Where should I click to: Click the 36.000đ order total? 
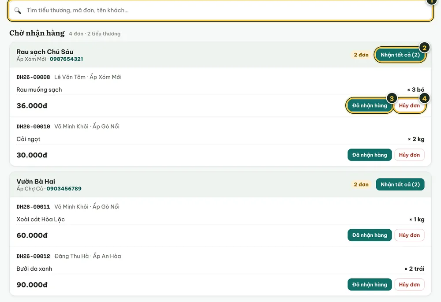tap(32, 106)
